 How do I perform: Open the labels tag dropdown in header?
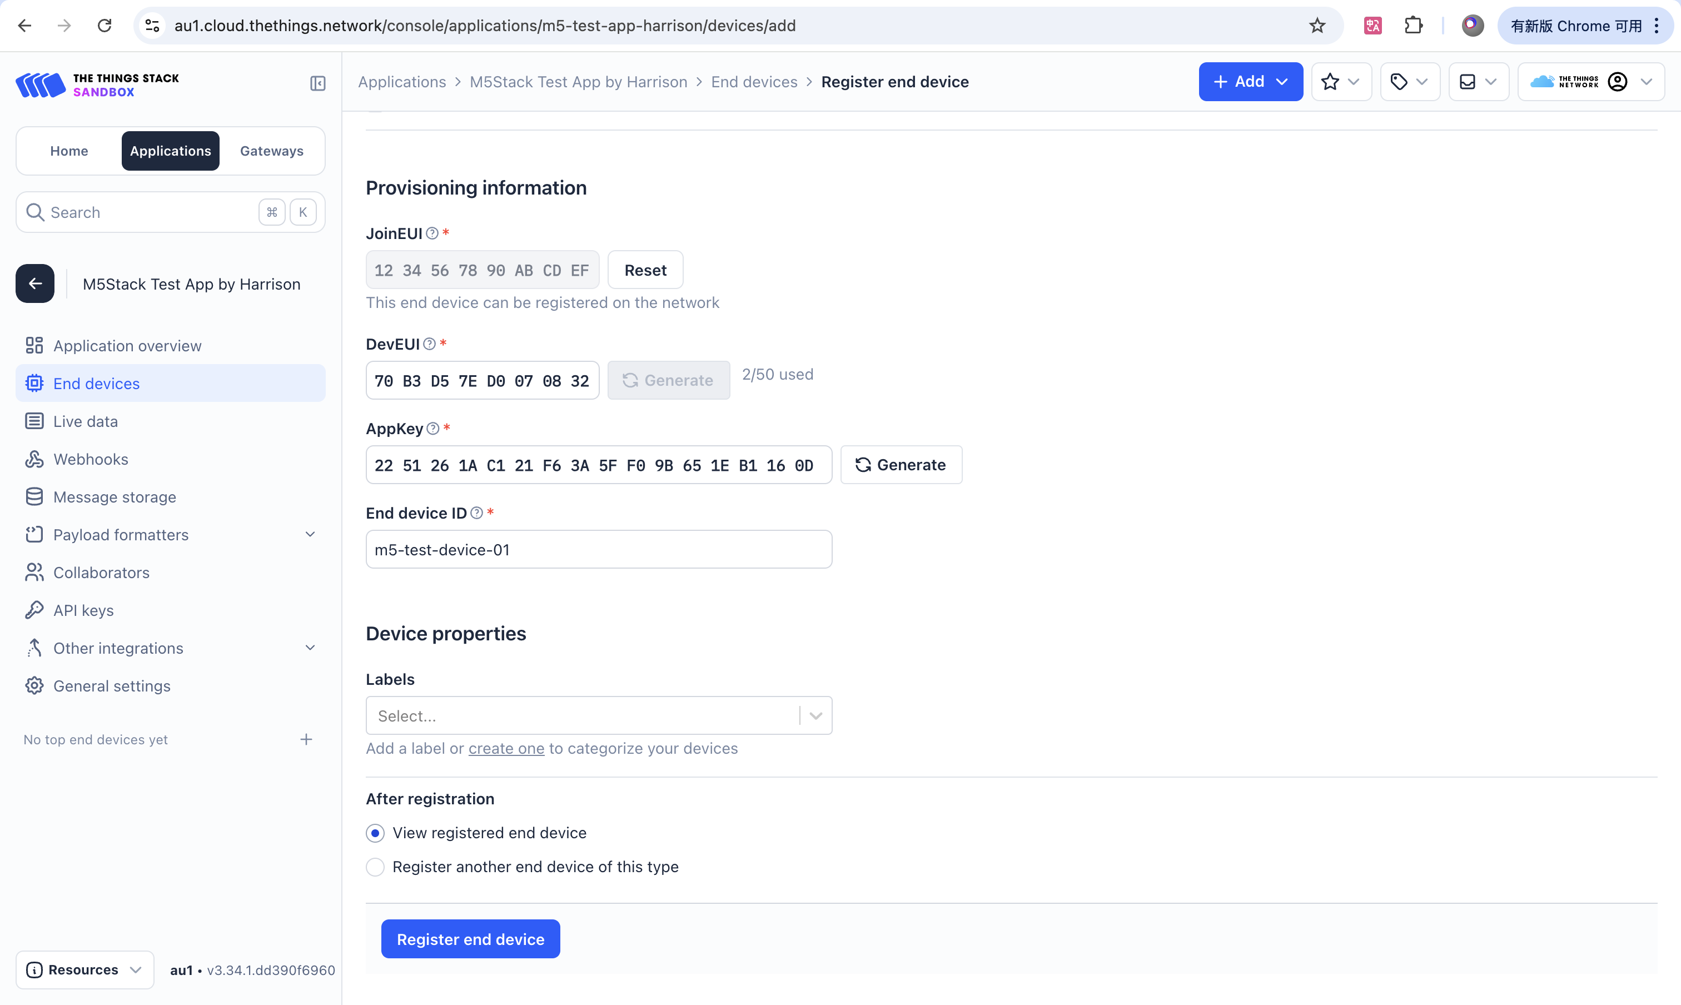[x=1410, y=81]
